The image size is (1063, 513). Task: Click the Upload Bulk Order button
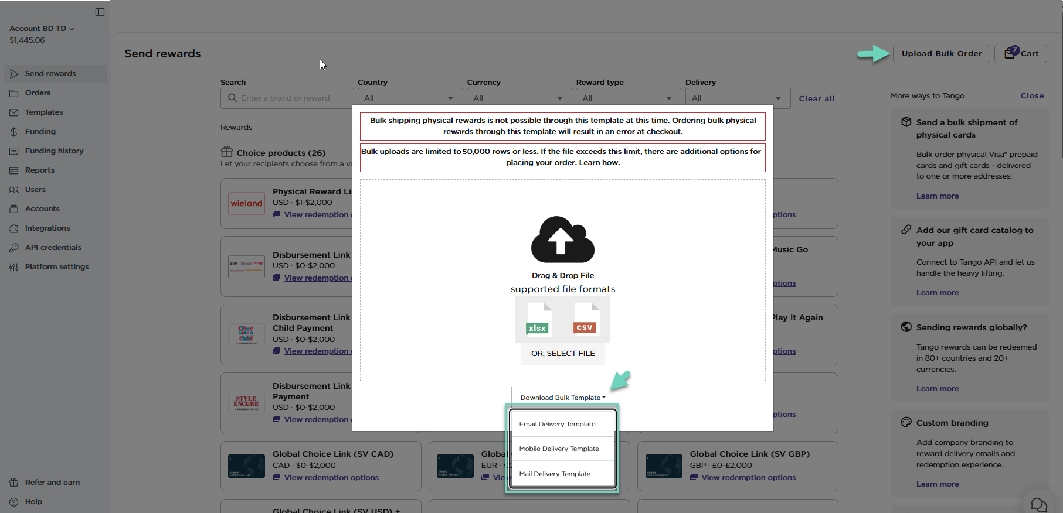click(941, 53)
